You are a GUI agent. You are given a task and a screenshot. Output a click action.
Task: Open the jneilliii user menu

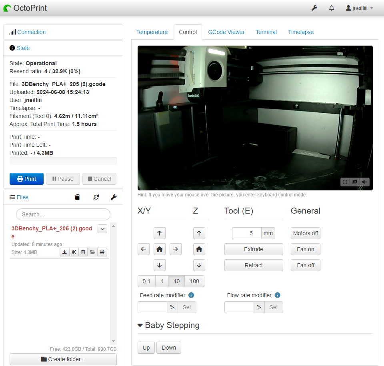(359, 8)
